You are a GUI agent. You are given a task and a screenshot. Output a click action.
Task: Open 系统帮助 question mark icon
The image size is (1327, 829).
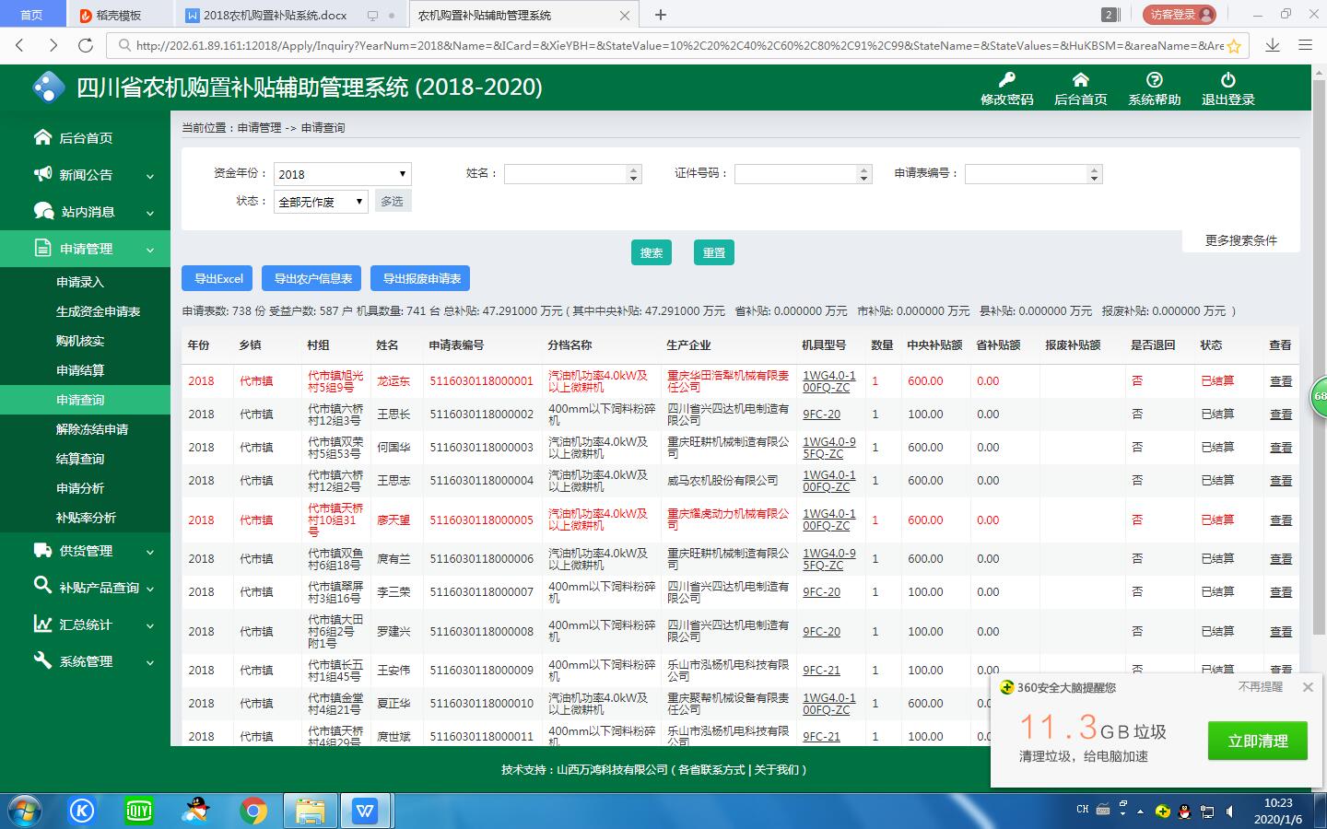[1154, 80]
